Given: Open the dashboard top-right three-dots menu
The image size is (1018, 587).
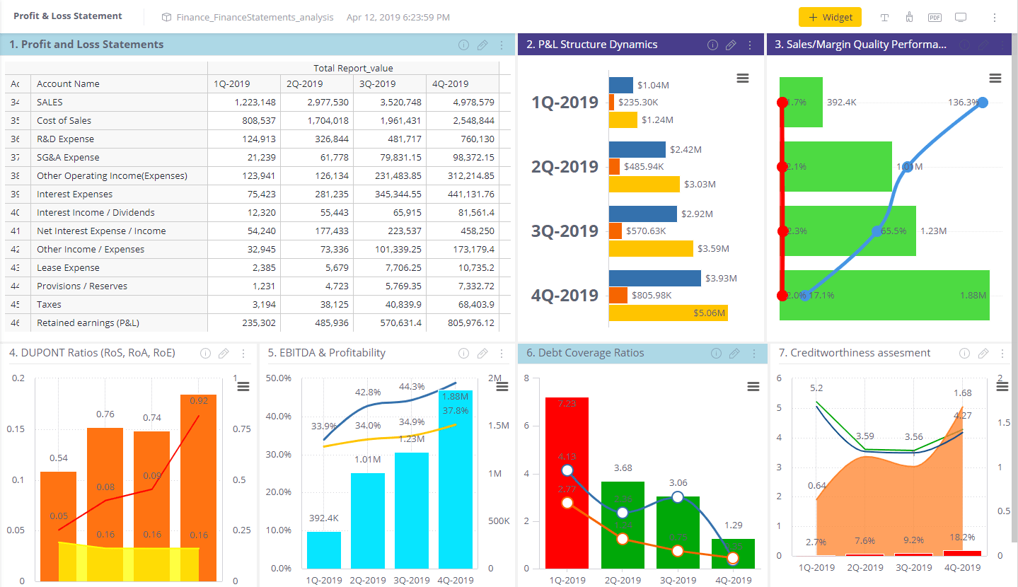Looking at the screenshot, I should (994, 17).
